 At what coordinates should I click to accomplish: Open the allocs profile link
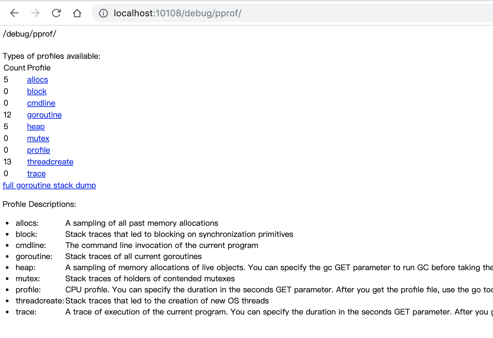(x=38, y=80)
